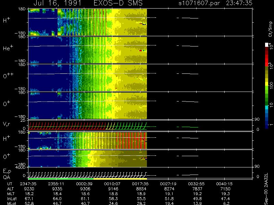Click the InLat value '49.8'
Viewport: 274px width, 205px height.
coord(198,199)
